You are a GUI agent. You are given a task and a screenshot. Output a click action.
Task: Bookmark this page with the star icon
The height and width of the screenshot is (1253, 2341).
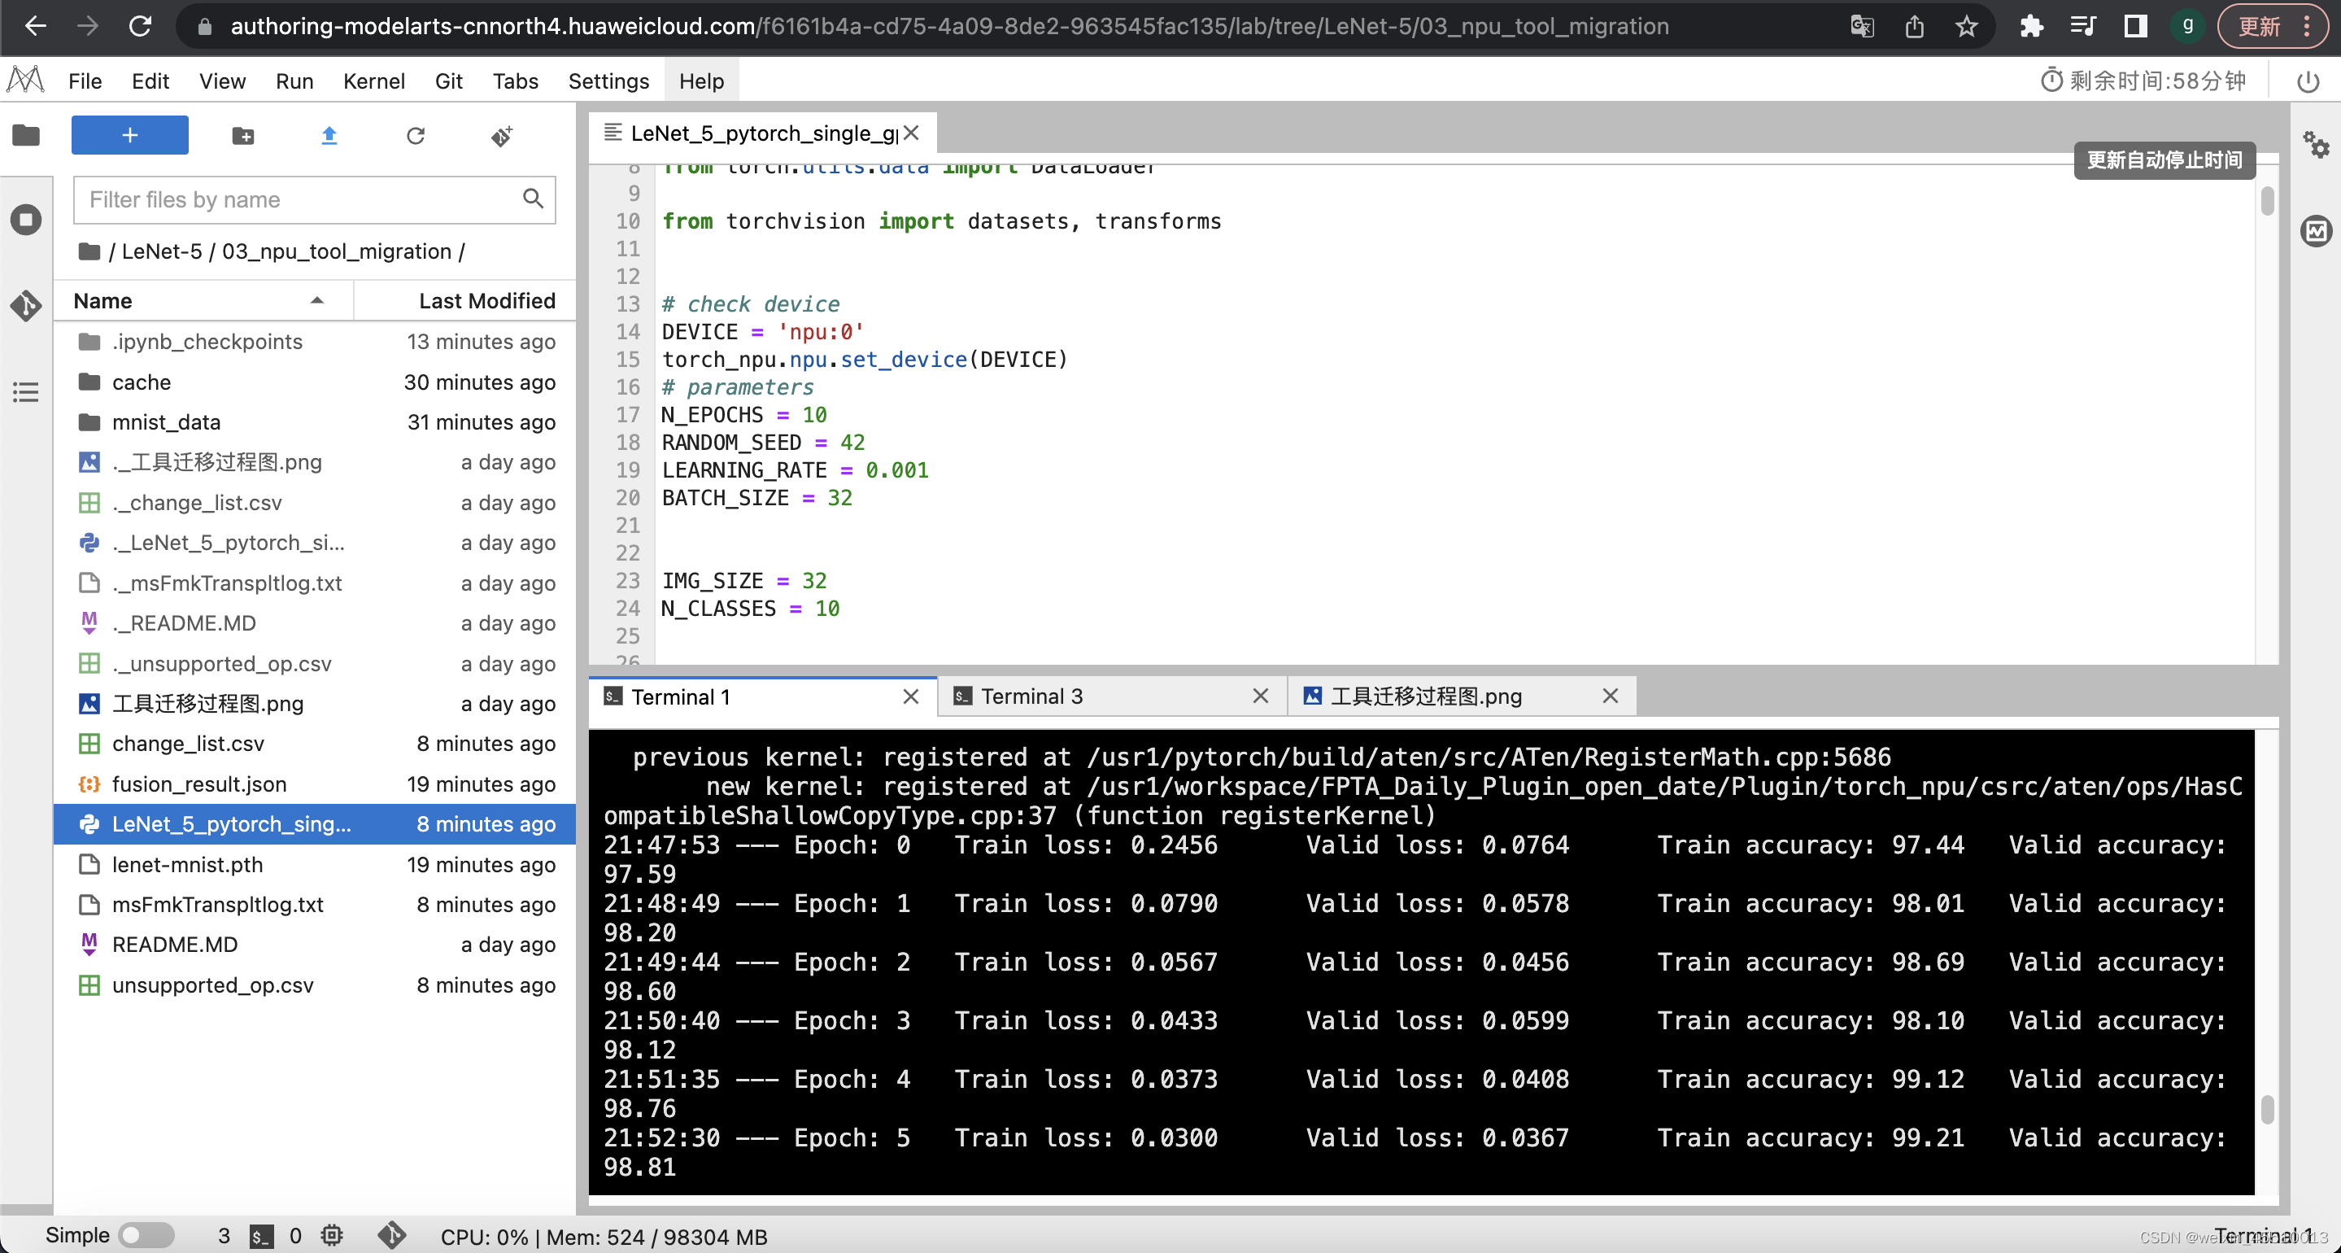point(1966,26)
